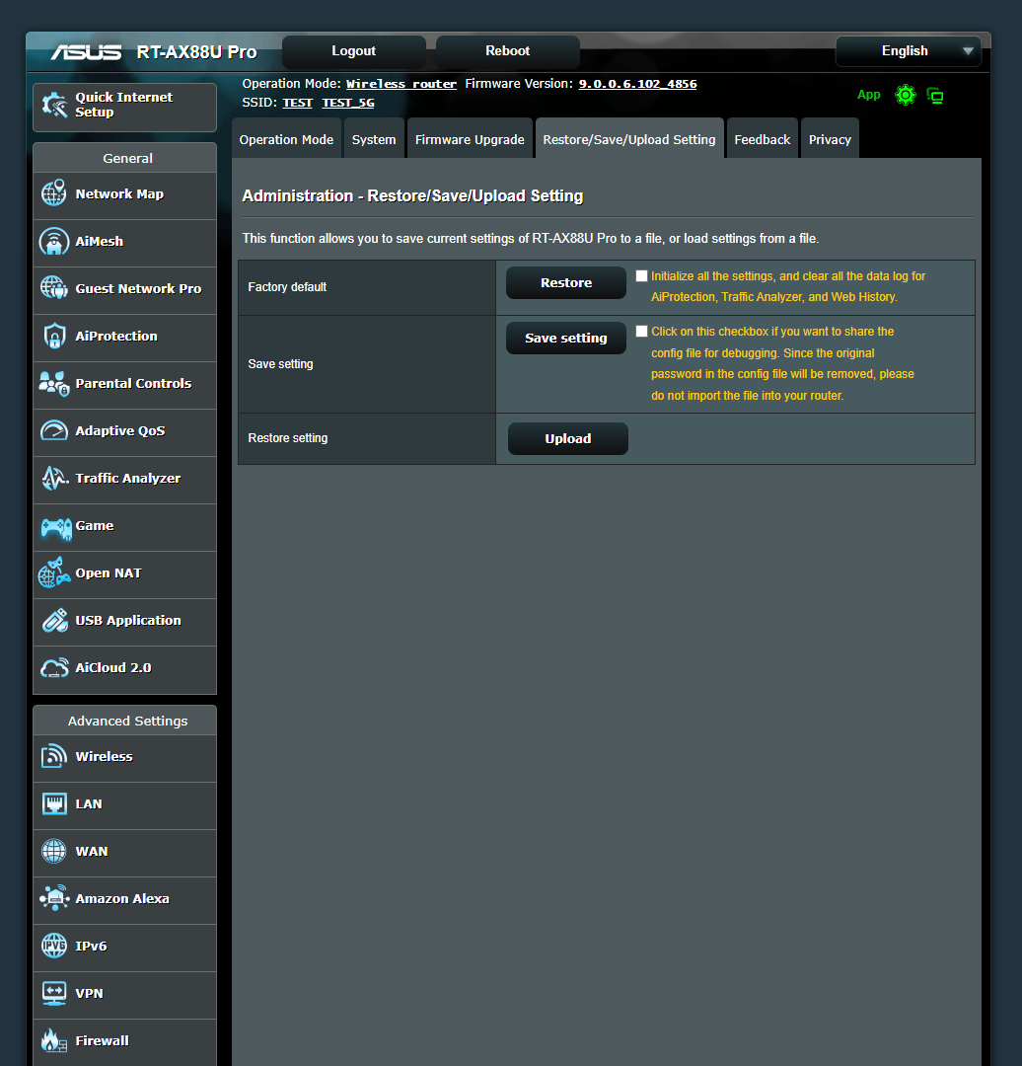Click the 'Factory default' row label
1022x1066 pixels.
point(287,287)
